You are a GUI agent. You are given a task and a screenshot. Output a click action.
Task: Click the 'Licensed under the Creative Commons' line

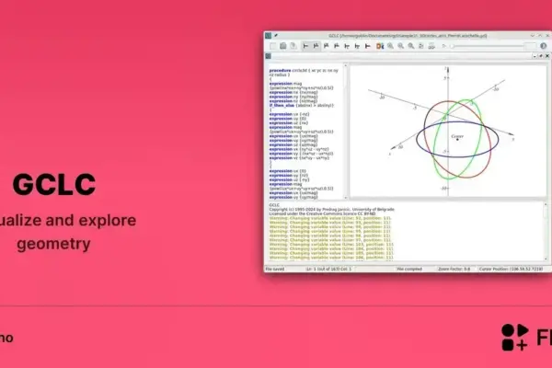pos(323,213)
